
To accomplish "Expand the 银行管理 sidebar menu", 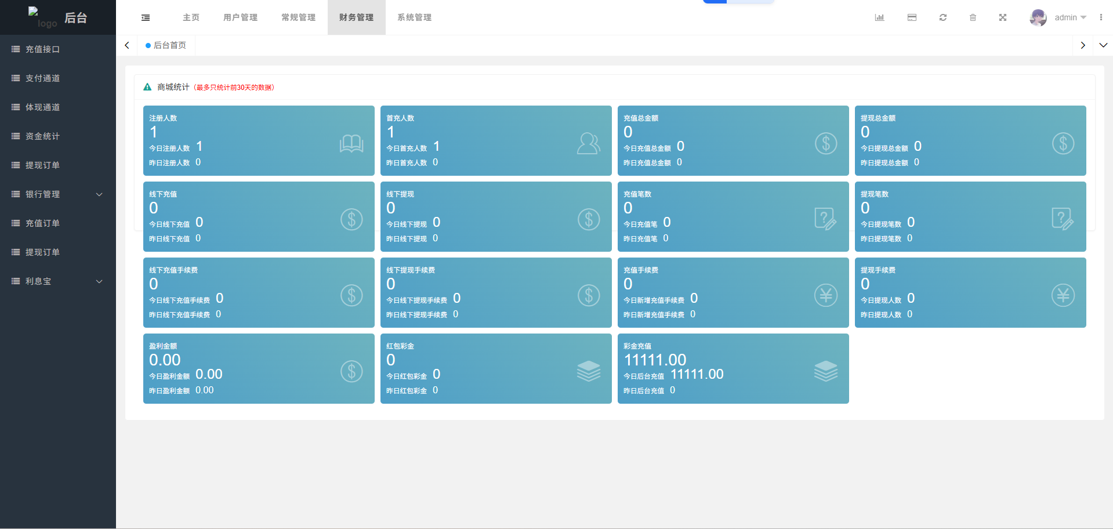I will coord(58,194).
